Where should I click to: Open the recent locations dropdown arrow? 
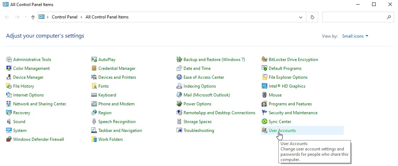[25, 17]
